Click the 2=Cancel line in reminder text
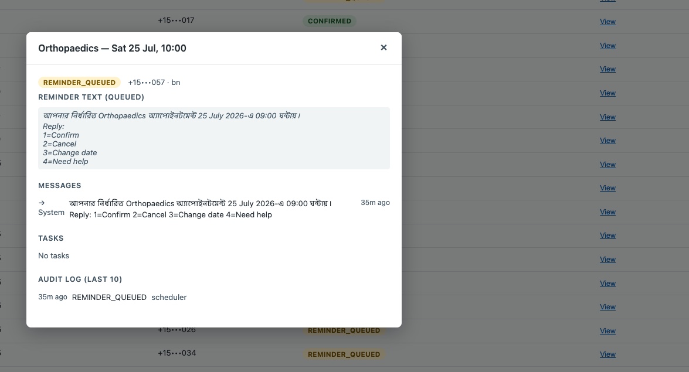 point(60,144)
